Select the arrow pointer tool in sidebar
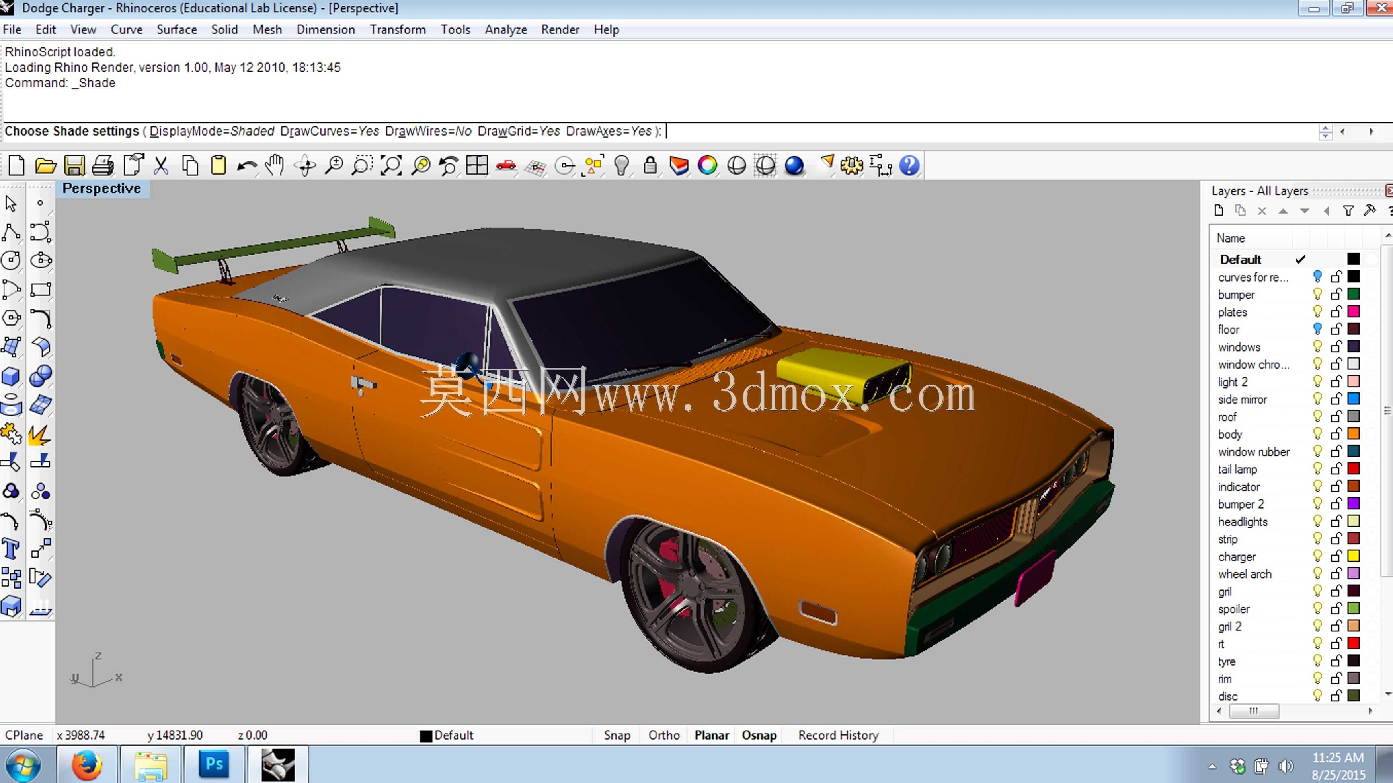1393x783 pixels. tap(11, 204)
